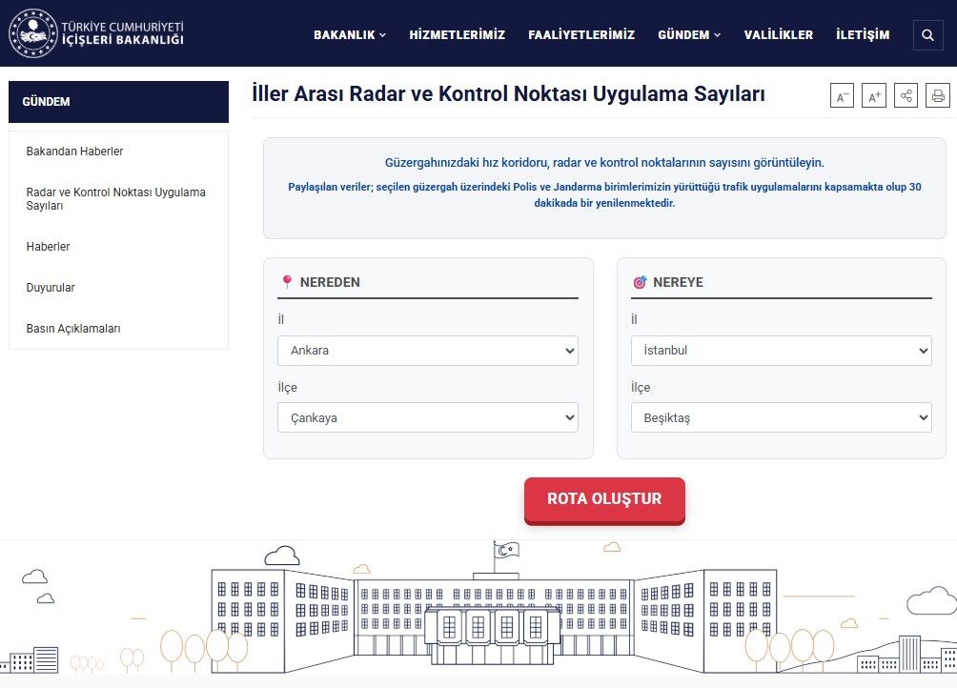Go to FAALİYETLERİMİZ in top navigation

click(580, 35)
